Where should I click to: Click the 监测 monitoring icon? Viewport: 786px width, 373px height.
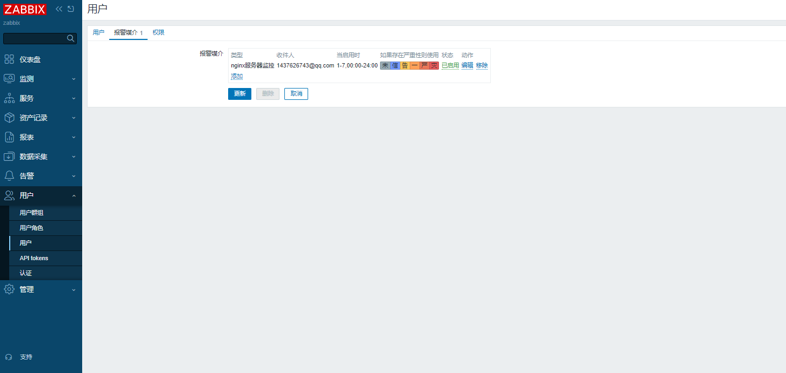click(x=9, y=79)
